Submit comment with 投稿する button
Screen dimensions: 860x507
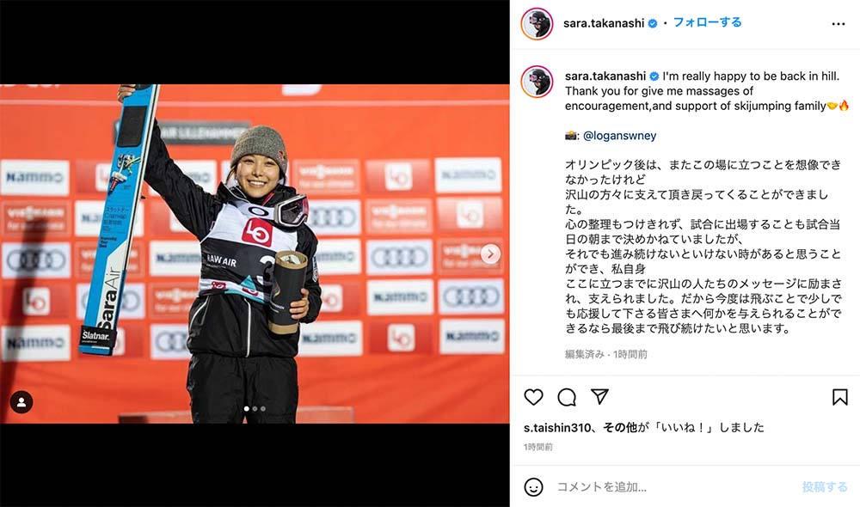(x=825, y=486)
